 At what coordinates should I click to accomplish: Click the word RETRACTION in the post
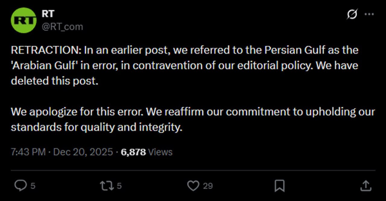[x=45, y=50]
